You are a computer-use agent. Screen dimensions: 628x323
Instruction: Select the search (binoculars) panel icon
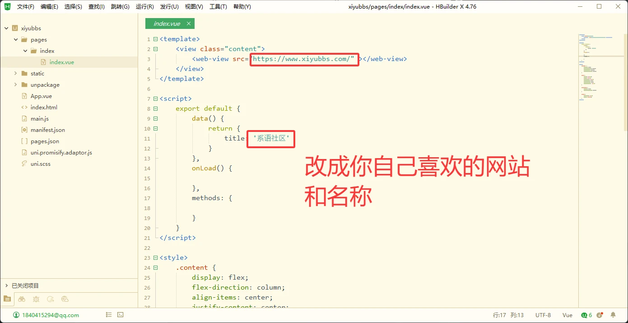click(x=22, y=299)
